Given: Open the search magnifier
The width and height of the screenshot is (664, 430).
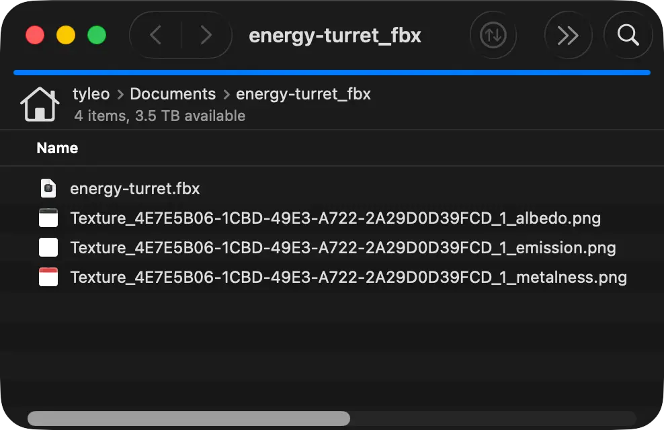Looking at the screenshot, I should pos(628,35).
